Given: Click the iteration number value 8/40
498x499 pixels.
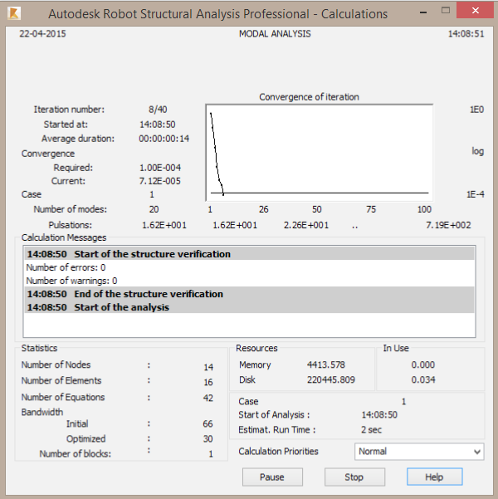Looking at the screenshot, I should coord(158,110).
